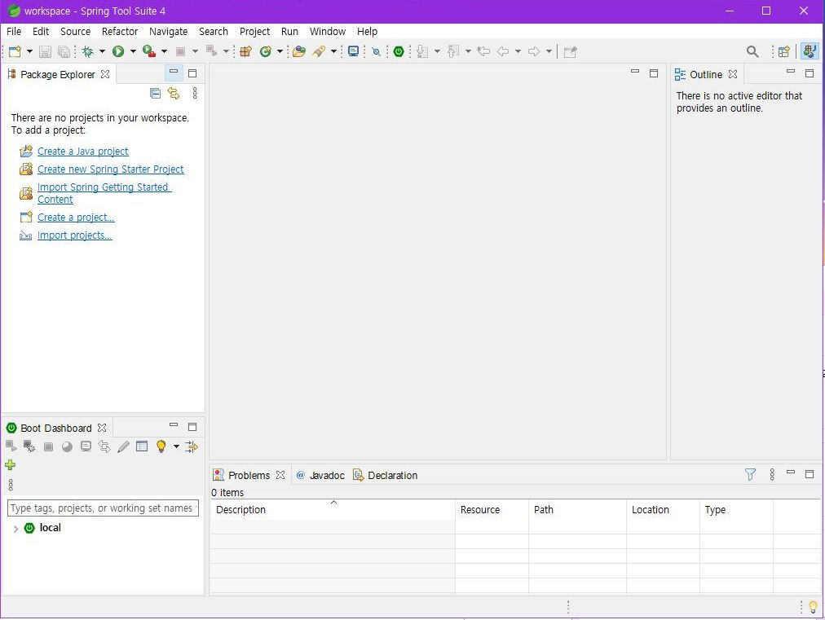Click the Boot Dashboard properties view icon

pyautogui.click(x=142, y=446)
